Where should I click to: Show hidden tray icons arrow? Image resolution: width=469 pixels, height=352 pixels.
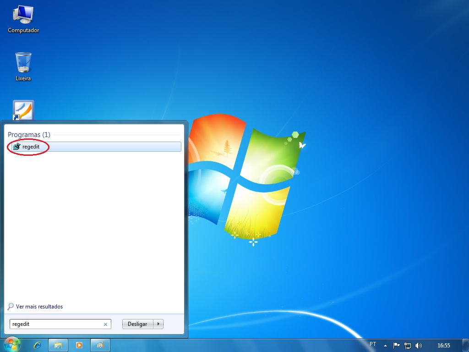[x=385, y=346]
